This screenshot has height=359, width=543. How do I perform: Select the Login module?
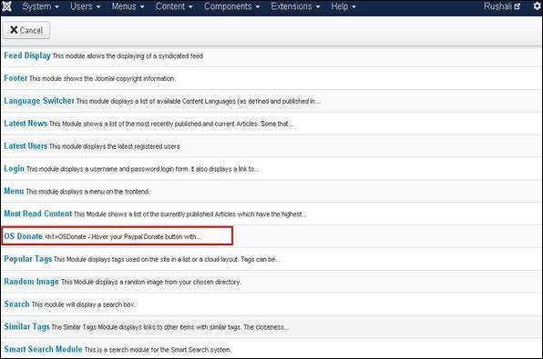[15, 169]
